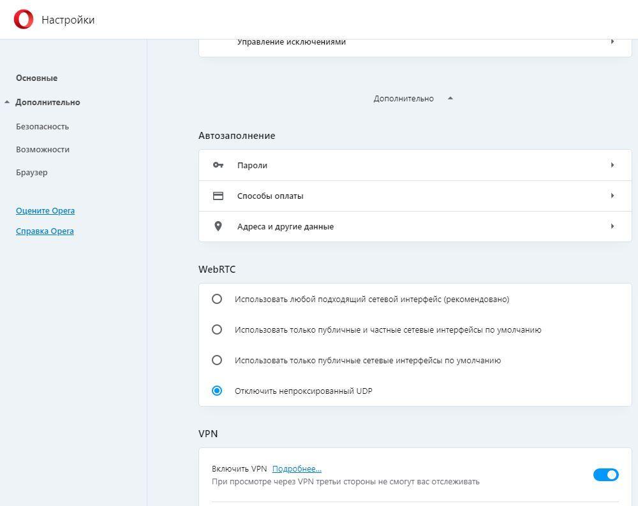The width and height of the screenshot is (638, 506).
Task: Select только публичные сетевые интерфейсы option
Action: (217, 360)
